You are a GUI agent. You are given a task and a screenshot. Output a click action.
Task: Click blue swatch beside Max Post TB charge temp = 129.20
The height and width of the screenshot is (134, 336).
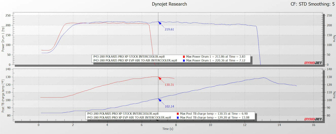coord(178,117)
